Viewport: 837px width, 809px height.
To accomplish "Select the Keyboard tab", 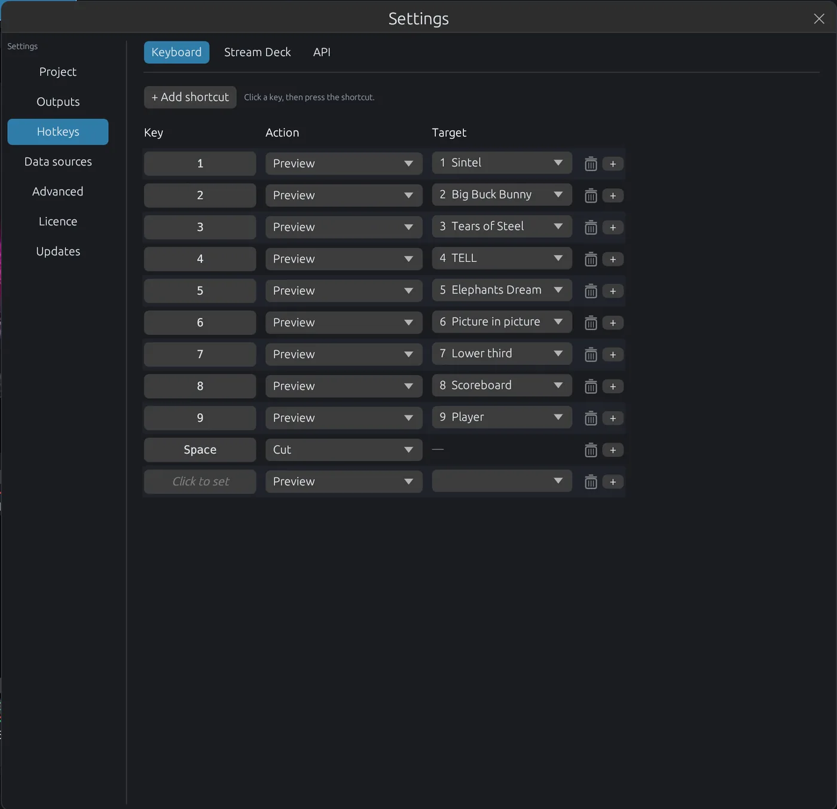I will [176, 52].
